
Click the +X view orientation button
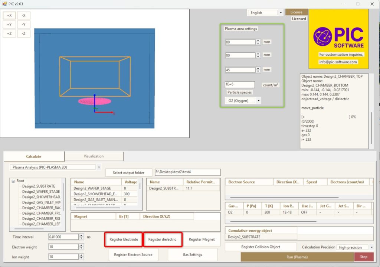coord(9,16)
